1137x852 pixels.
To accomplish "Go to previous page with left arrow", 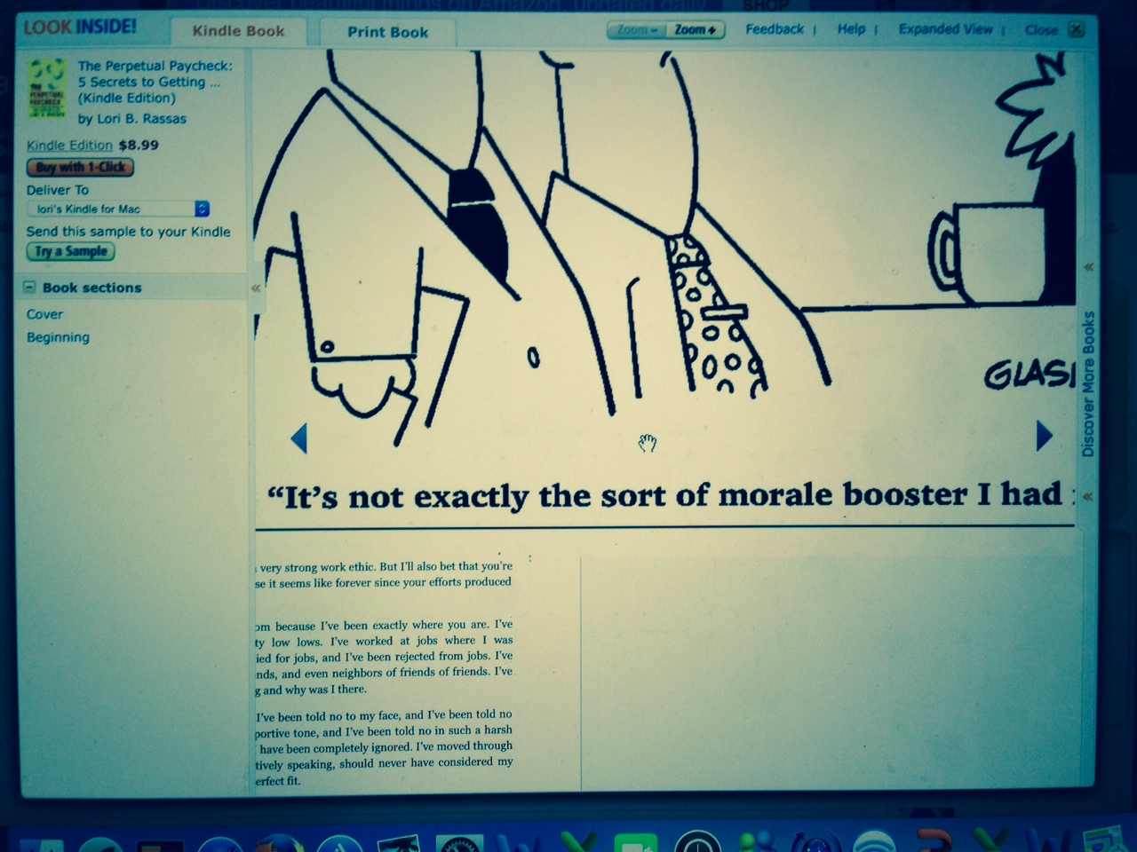I will [298, 438].
